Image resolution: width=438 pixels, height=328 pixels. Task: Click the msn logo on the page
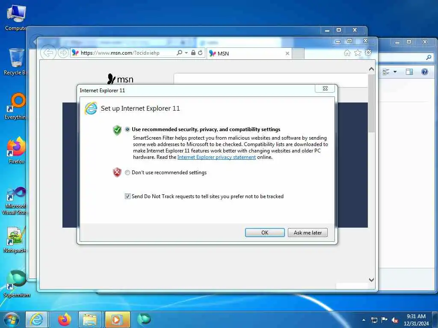click(120, 79)
